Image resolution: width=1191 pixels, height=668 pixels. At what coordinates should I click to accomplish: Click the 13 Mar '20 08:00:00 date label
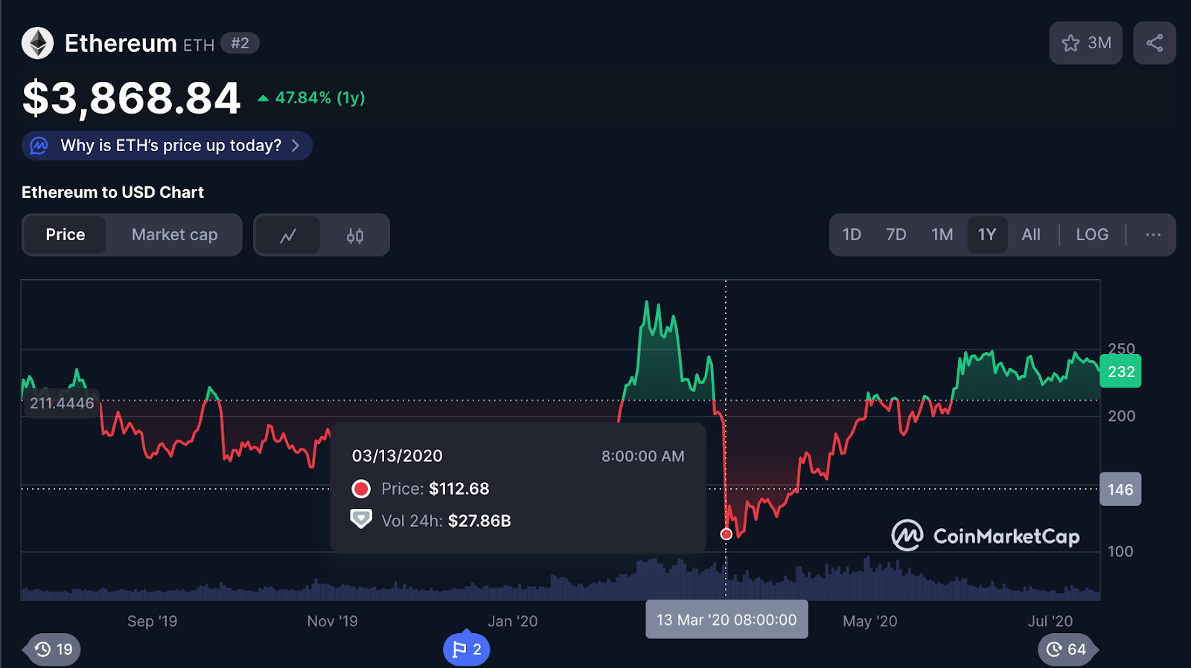[727, 620]
